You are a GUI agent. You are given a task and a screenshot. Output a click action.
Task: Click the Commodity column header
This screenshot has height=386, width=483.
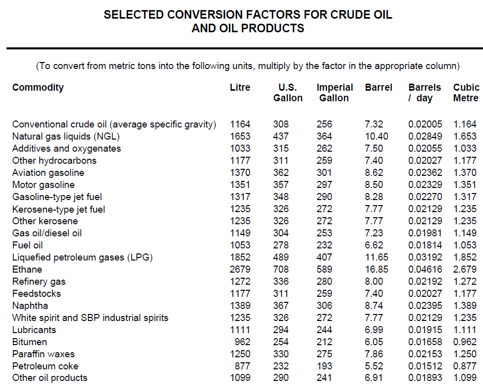click(x=38, y=87)
